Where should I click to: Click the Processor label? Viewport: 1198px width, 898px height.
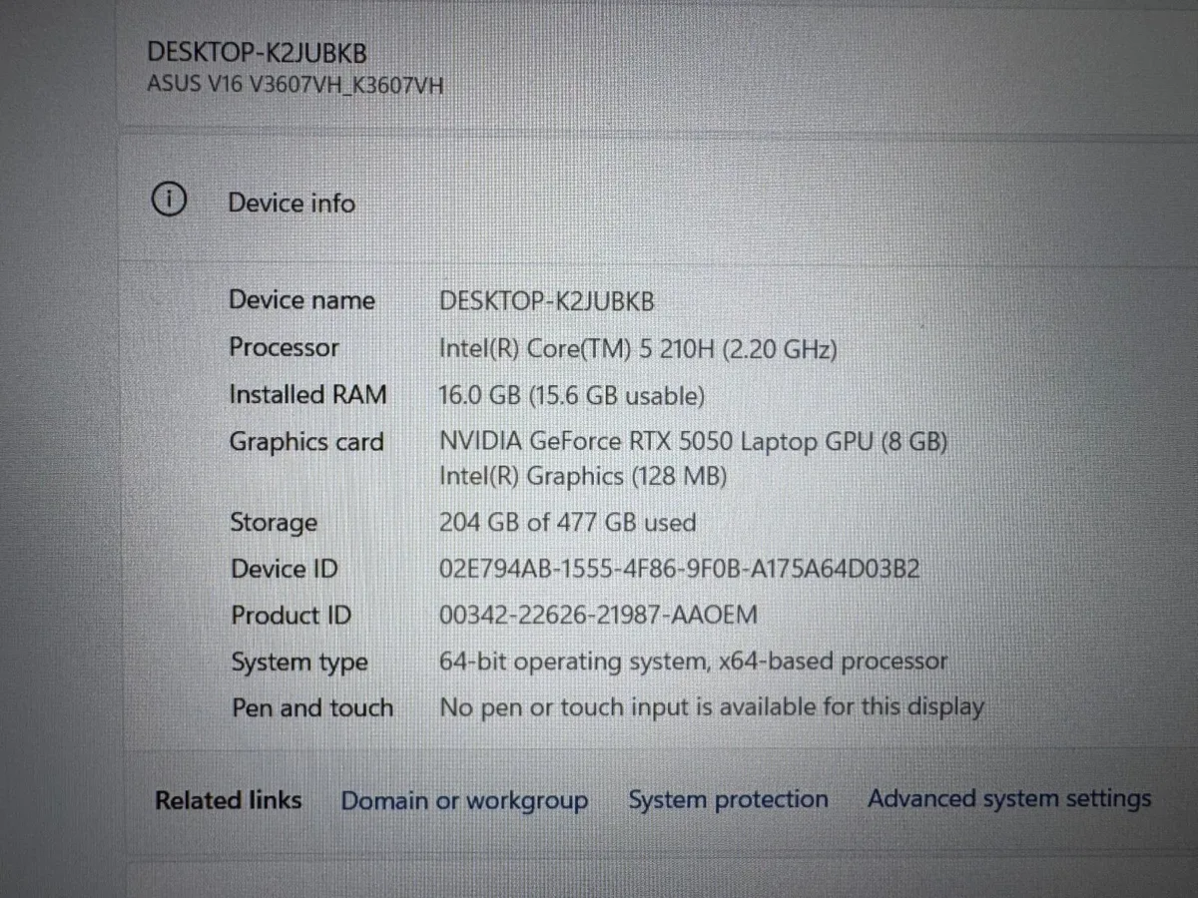point(285,347)
